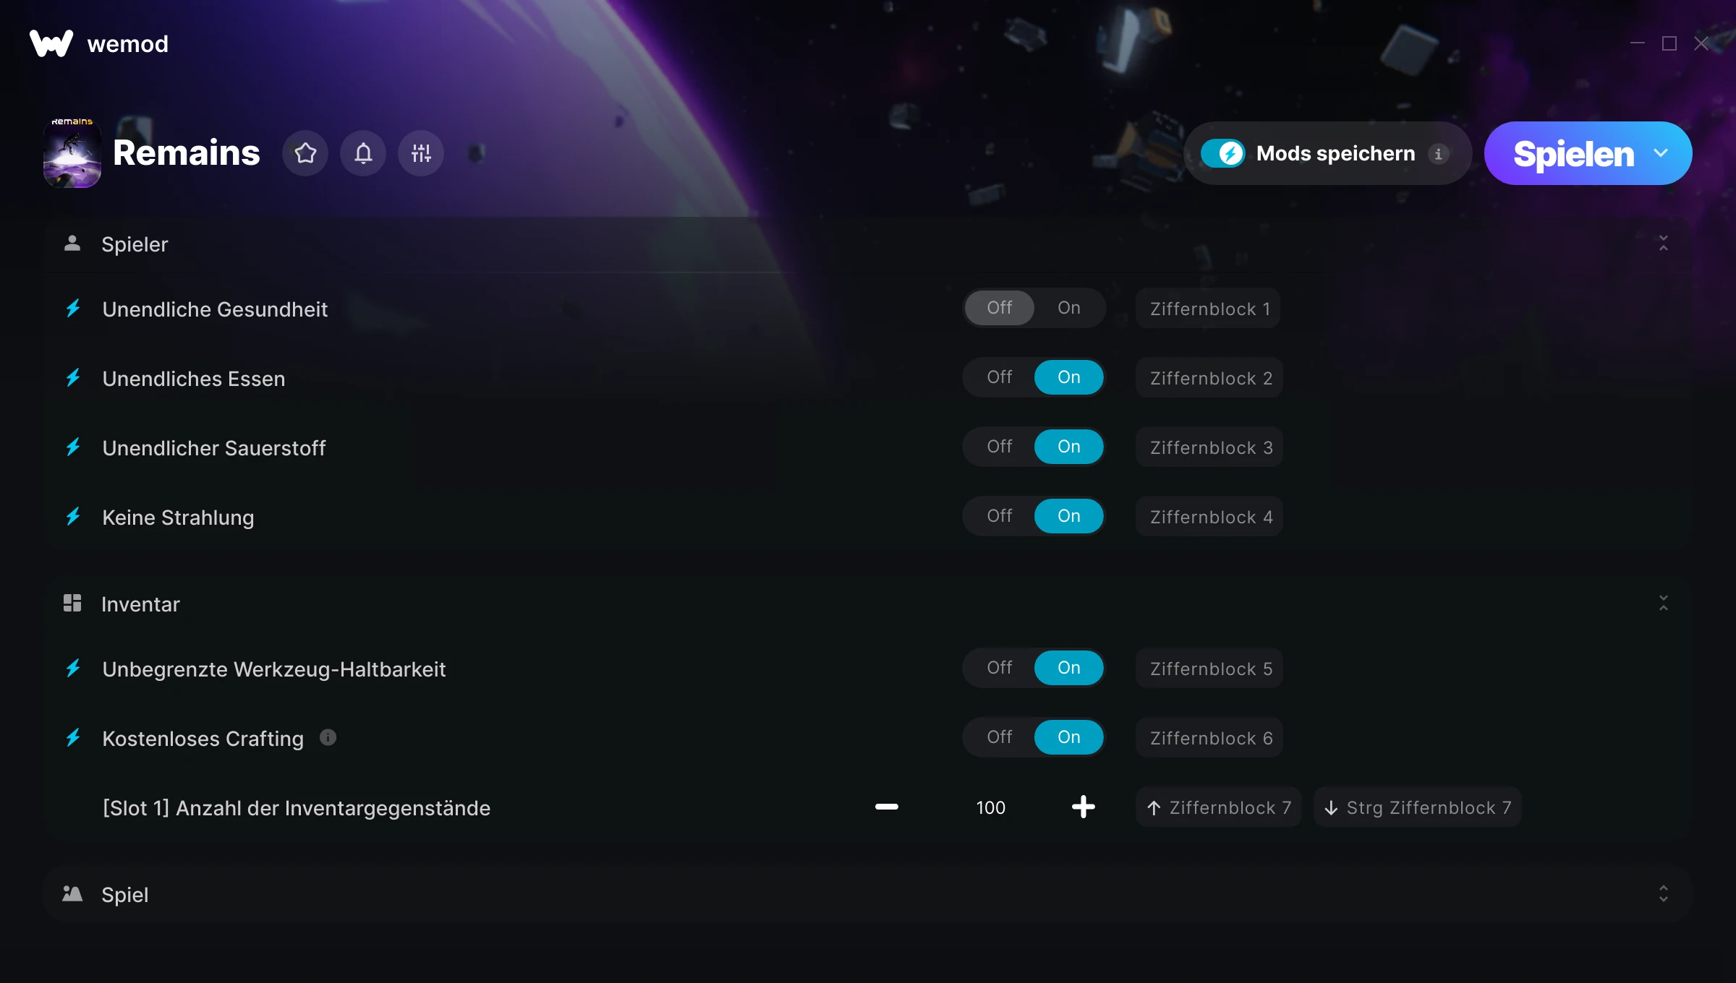Click the inventory amount value field showing 100
The image size is (1736, 983).
(991, 807)
